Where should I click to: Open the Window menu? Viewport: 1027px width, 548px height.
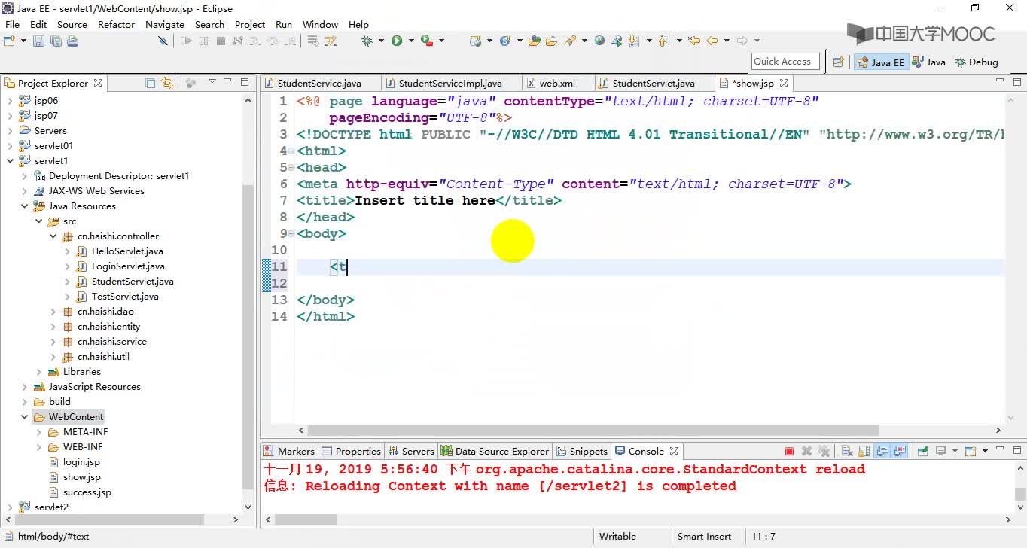[320, 24]
